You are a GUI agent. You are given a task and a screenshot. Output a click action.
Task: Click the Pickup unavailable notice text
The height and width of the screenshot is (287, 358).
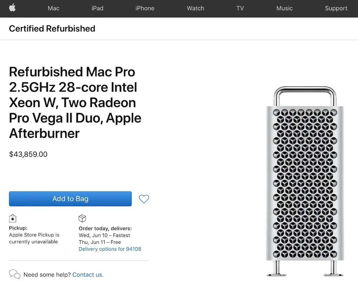(x=34, y=238)
